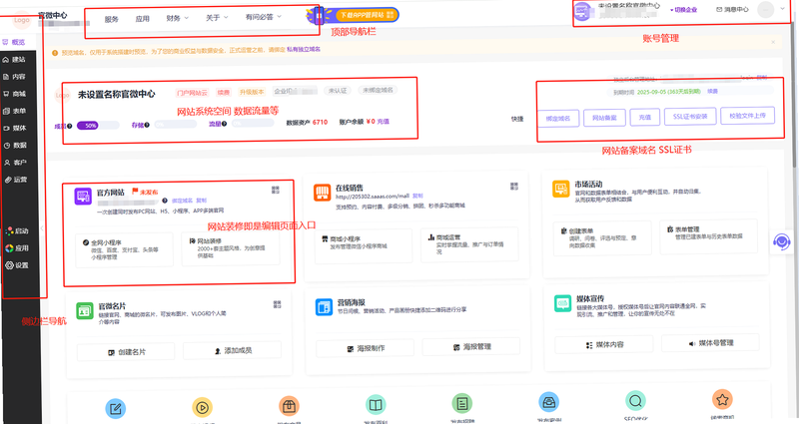Viewport: 799px width, 424px height.
Task: Click the 私有独立域名 link
Action: pos(304,49)
